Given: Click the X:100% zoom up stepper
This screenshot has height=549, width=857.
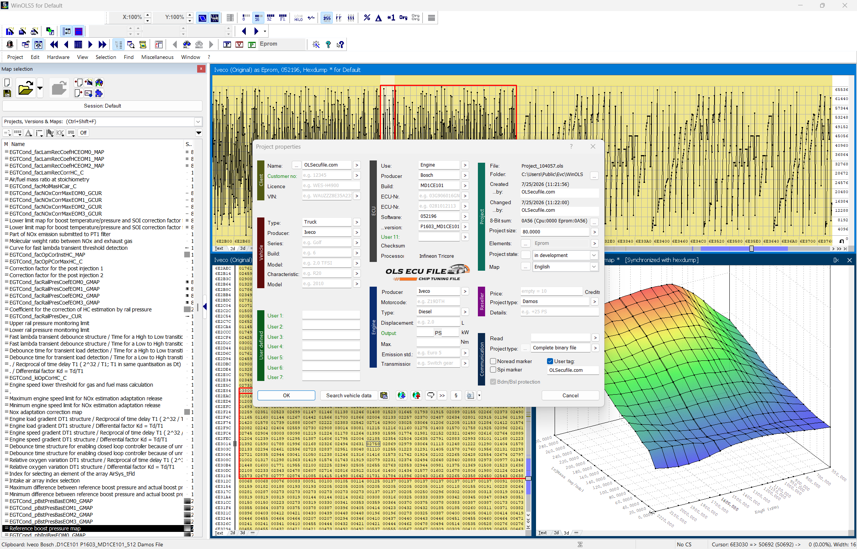Looking at the screenshot, I should [x=148, y=15].
